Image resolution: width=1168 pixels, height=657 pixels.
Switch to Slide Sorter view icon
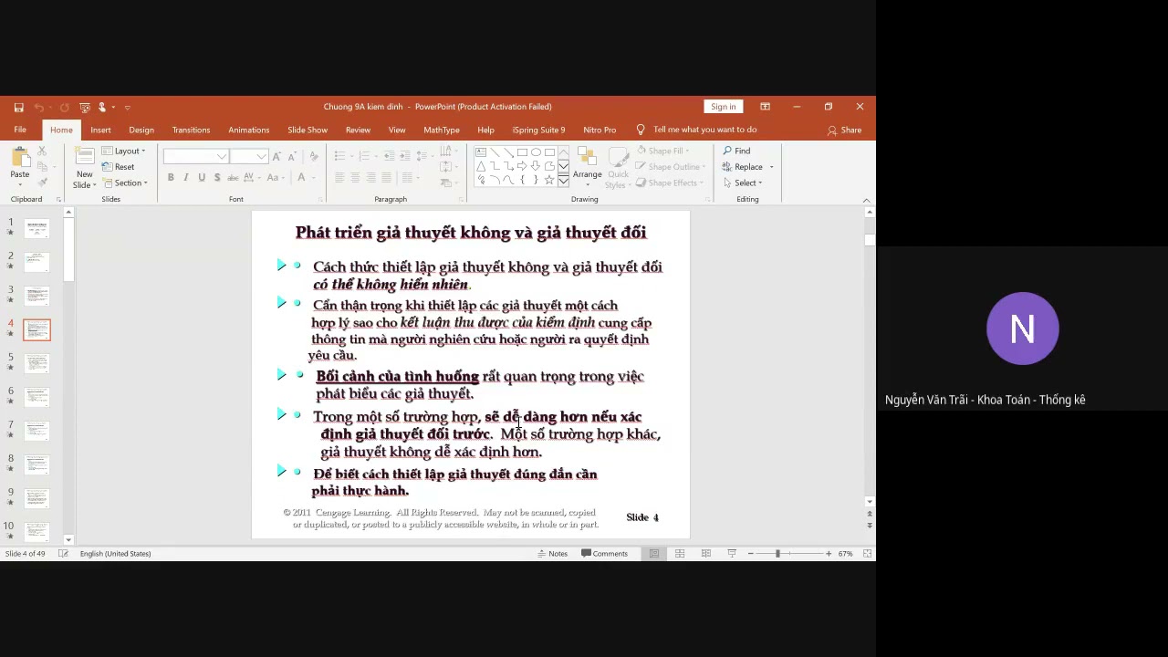tap(680, 554)
